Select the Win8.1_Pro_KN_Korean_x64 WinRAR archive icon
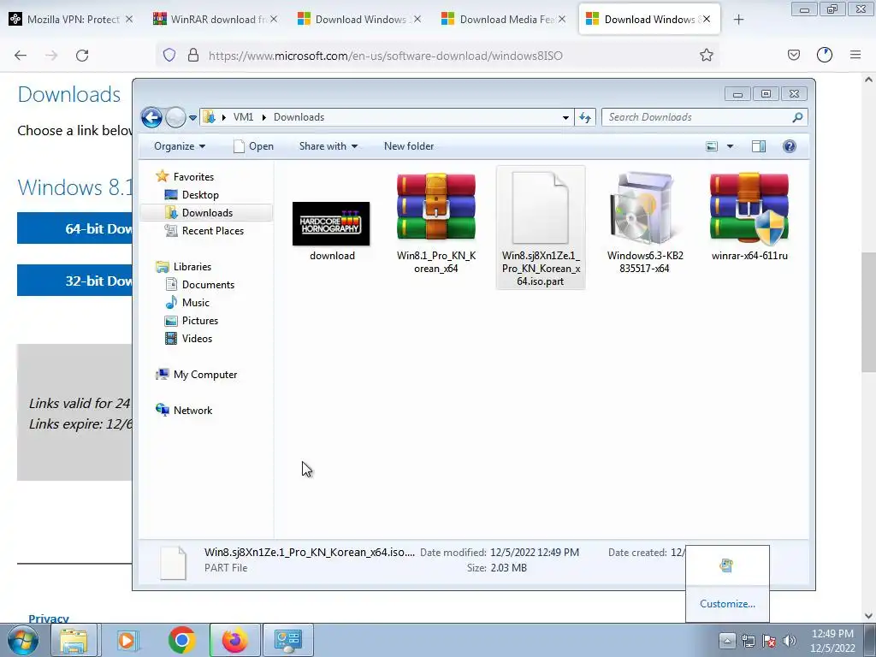The width and height of the screenshot is (876, 657). (x=435, y=208)
